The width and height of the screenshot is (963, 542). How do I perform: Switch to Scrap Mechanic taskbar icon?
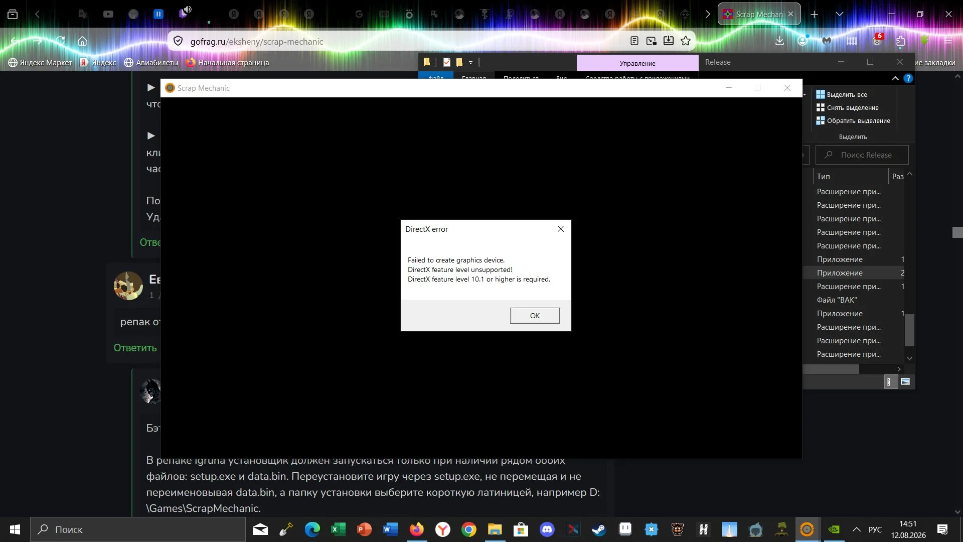[807, 529]
